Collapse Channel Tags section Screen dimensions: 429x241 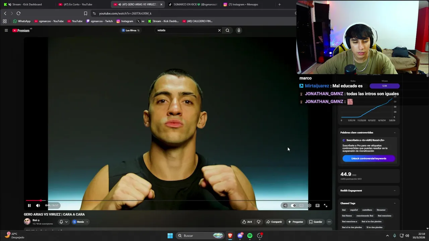pyautogui.click(x=394, y=203)
